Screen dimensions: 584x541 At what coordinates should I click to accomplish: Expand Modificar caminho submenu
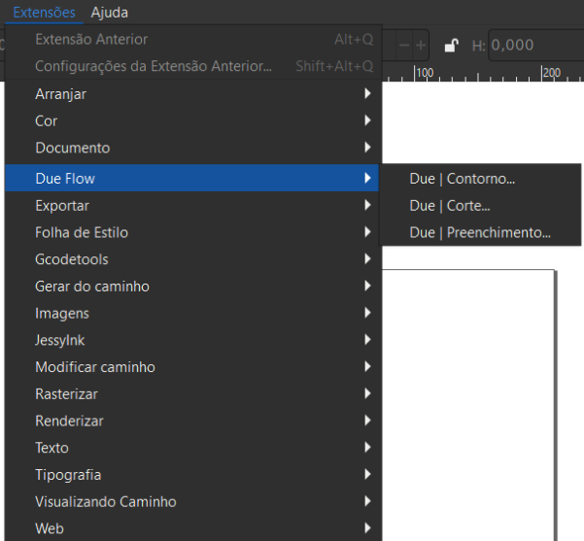191,367
